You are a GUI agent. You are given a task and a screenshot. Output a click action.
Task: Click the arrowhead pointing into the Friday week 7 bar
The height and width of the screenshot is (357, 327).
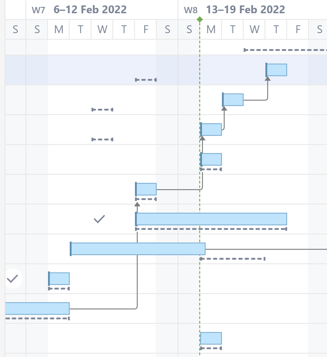click(x=137, y=204)
